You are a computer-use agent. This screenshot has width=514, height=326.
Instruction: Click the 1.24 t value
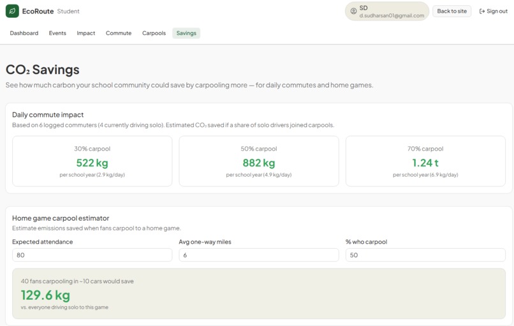click(x=425, y=163)
